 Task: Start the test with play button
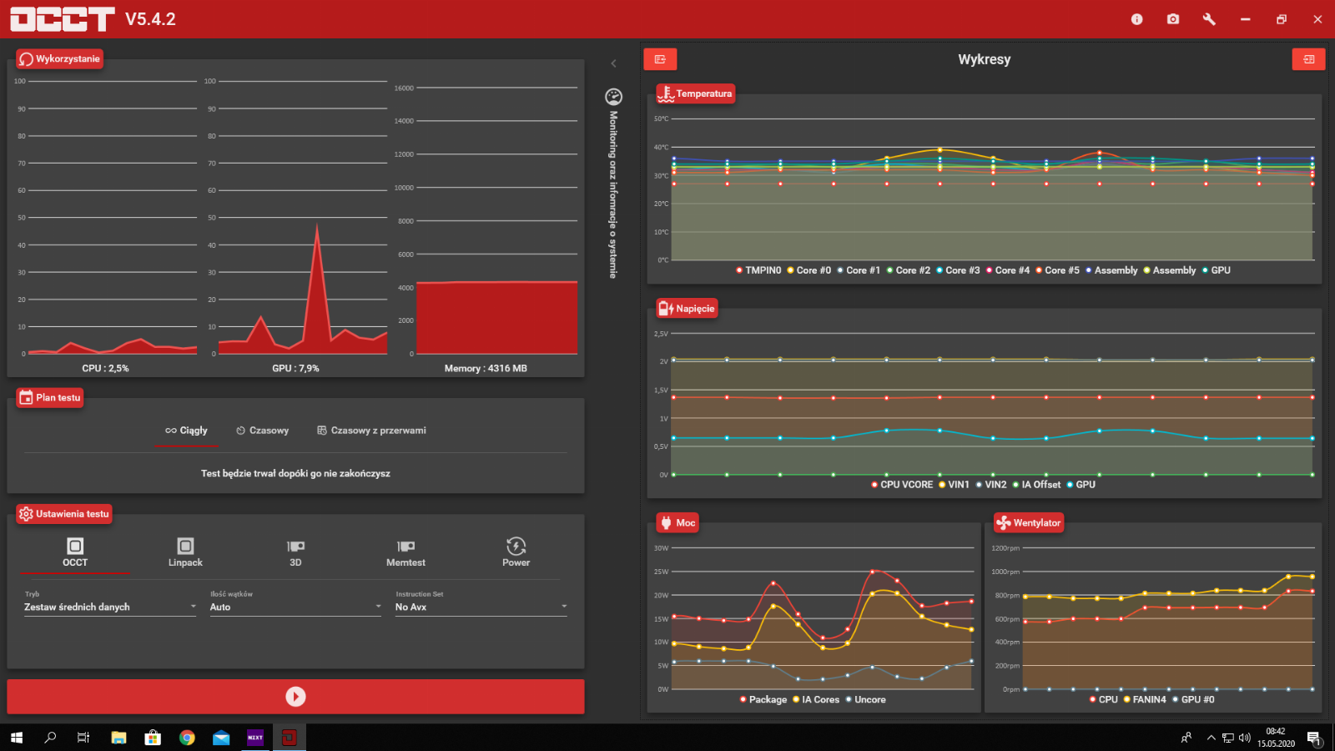(x=295, y=697)
